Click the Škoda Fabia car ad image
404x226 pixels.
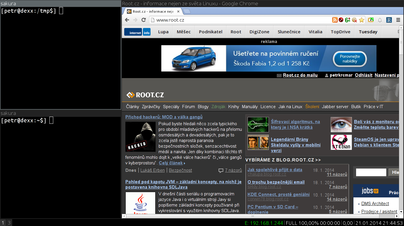tap(194, 58)
